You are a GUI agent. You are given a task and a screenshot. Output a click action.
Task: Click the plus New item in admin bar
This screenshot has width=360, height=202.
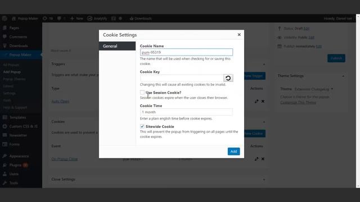76,19
